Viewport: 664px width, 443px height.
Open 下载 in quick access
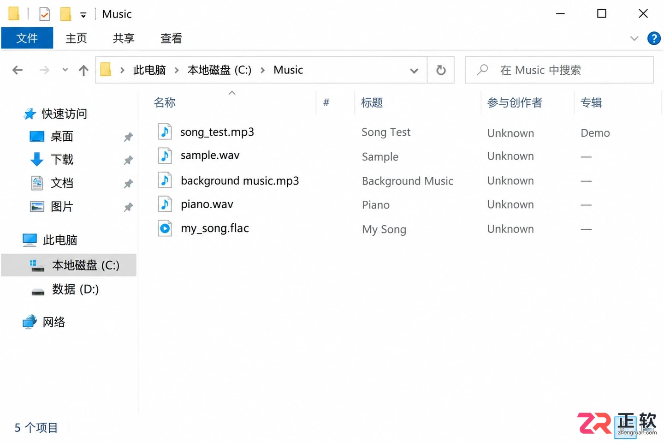click(62, 160)
